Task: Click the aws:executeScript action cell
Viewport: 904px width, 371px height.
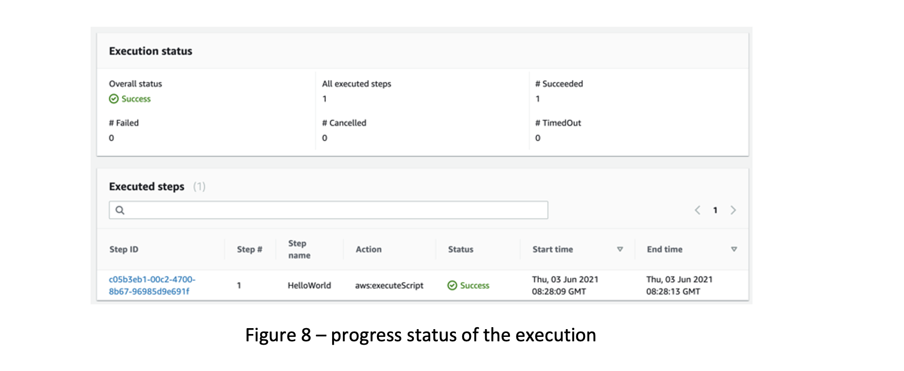Action: 389,285
